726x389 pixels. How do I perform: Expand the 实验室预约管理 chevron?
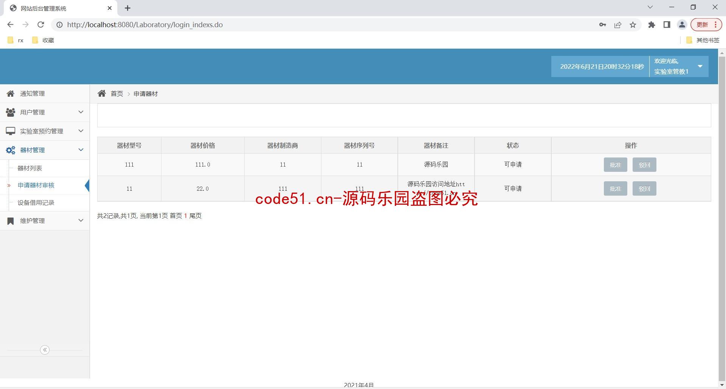pyautogui.click(x=81, y=131)
